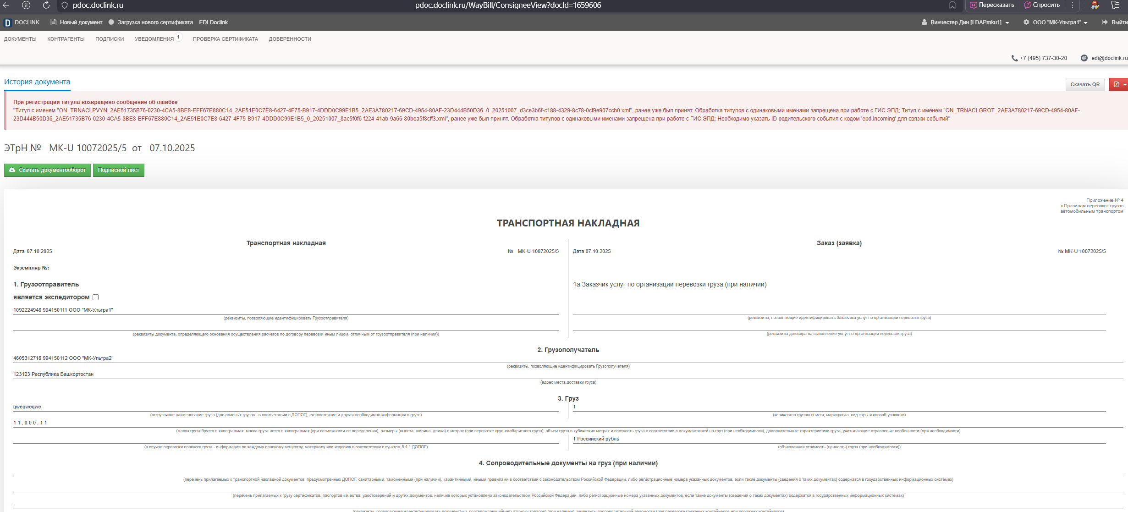Click the edi@doclink.ru email link
Image resolution: width=1128 pixels, height=512 pixels.
pos(1109,58)
